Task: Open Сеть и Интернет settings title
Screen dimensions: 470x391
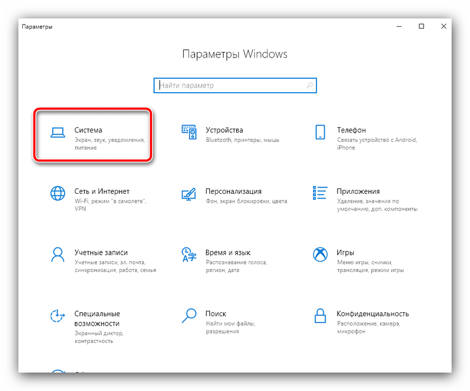Action: point(102,191)
